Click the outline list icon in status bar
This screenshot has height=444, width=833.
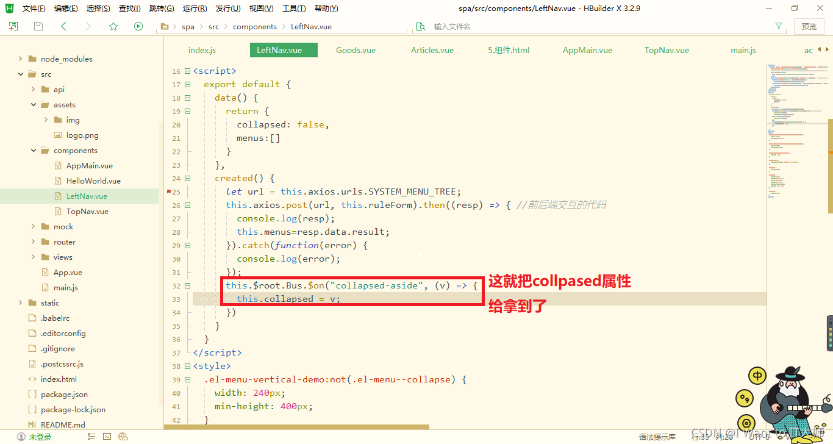[x=91, y=437]
